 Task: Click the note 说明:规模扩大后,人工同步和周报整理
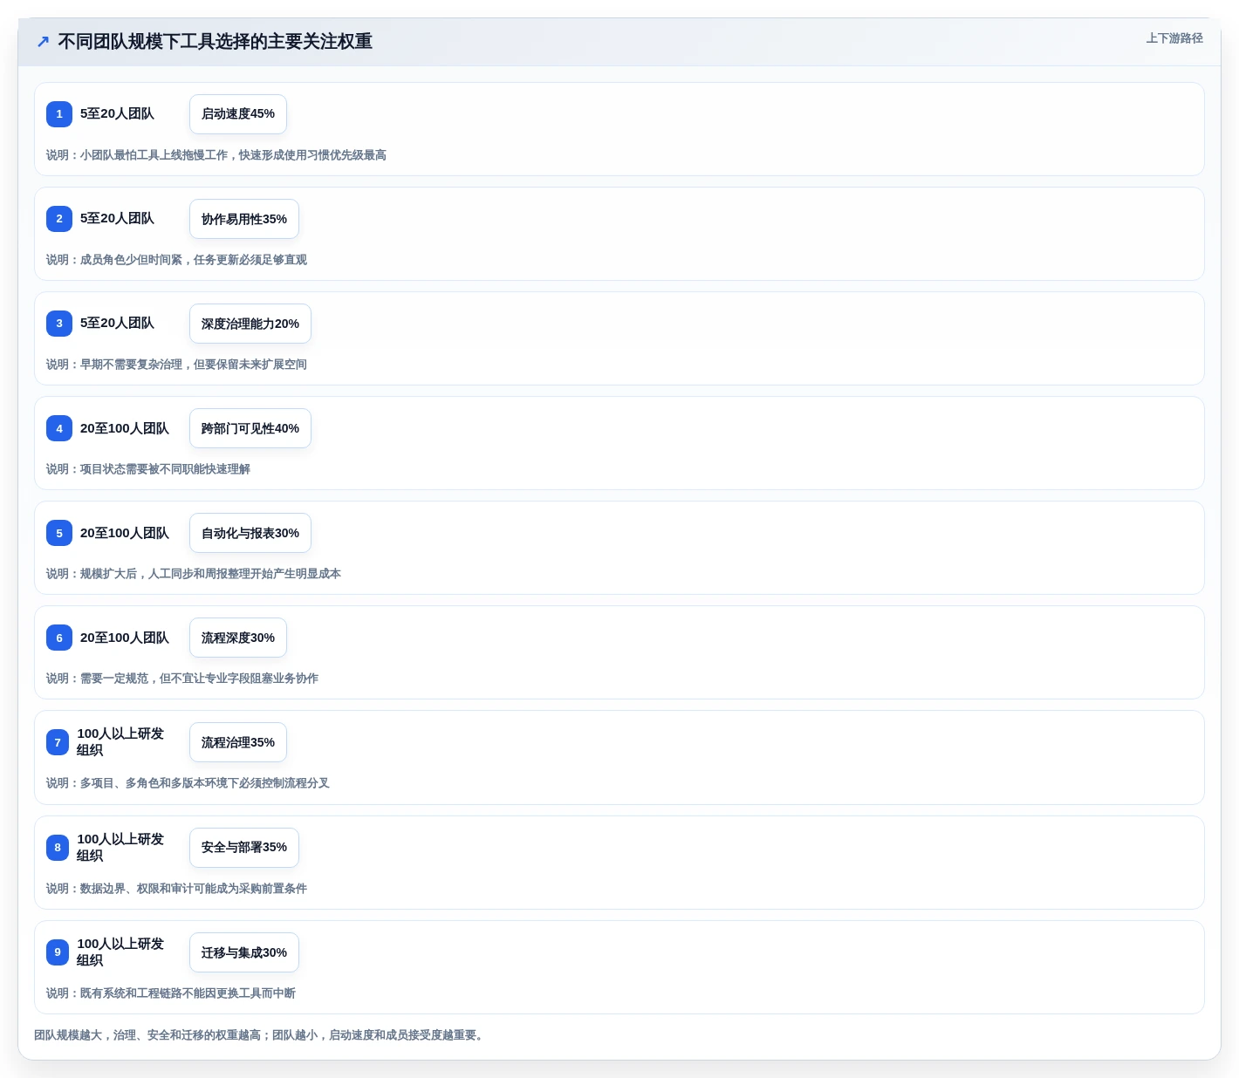click(x=194, y=574)
